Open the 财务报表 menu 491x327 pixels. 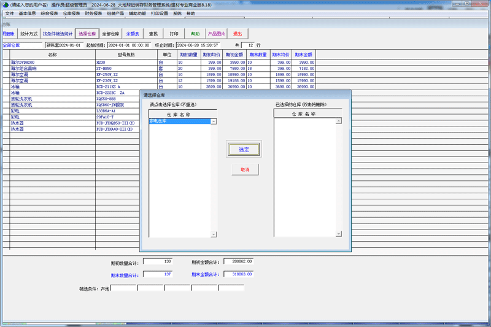point(93,13)
